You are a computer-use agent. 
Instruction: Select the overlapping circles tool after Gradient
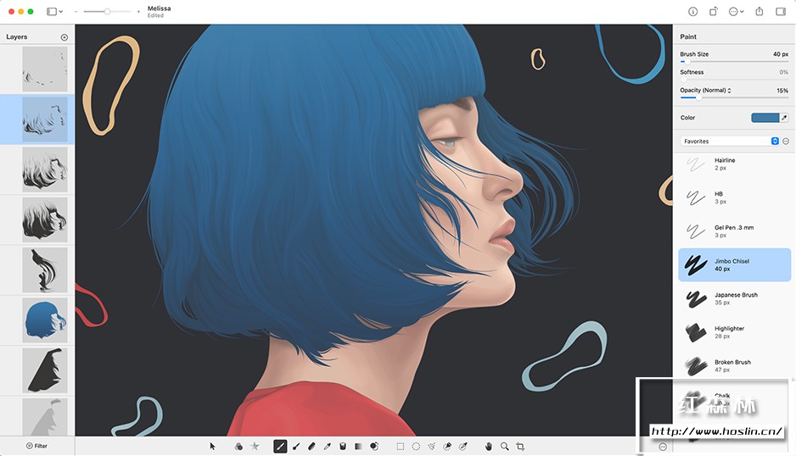point(374,447)
